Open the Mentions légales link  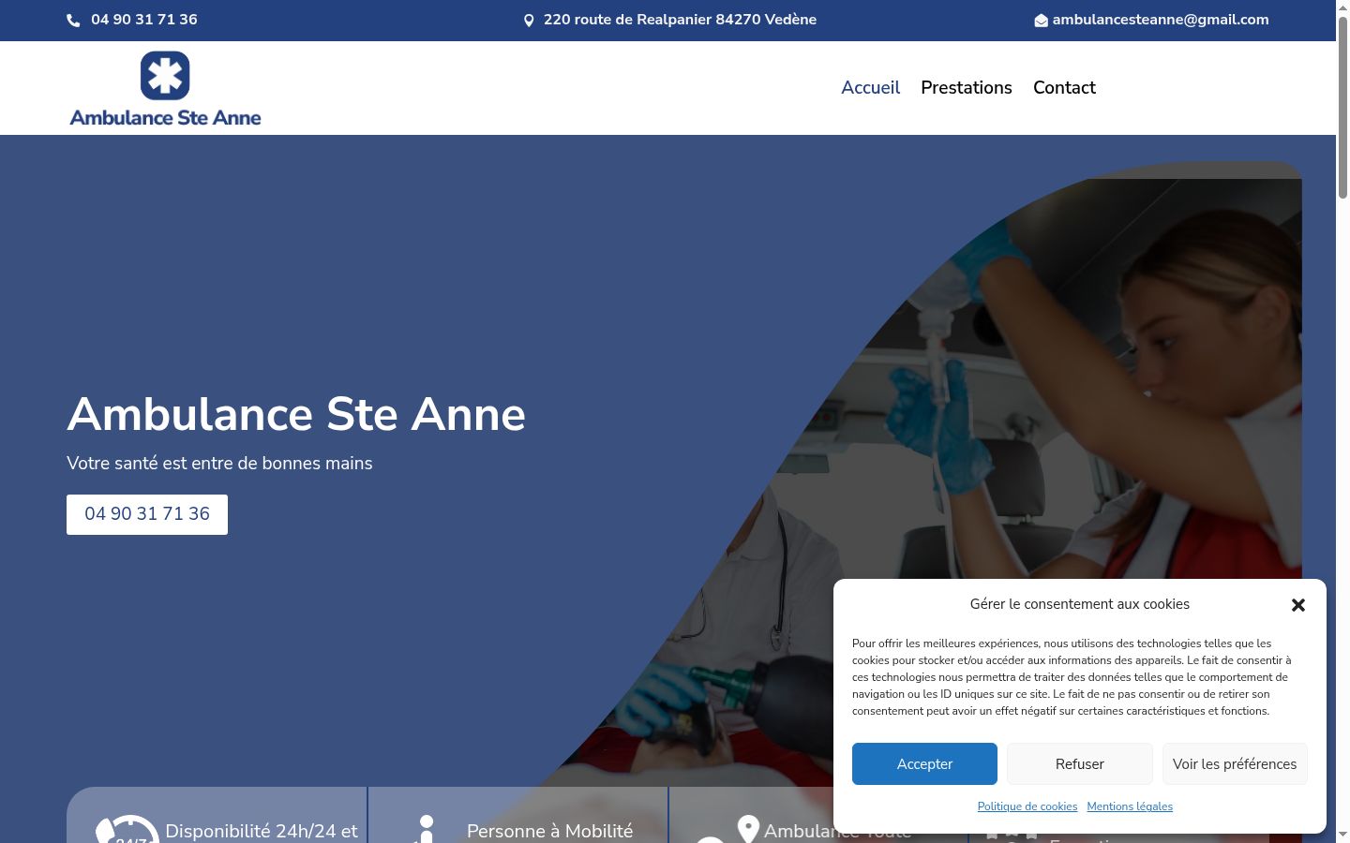[1130, 806]
